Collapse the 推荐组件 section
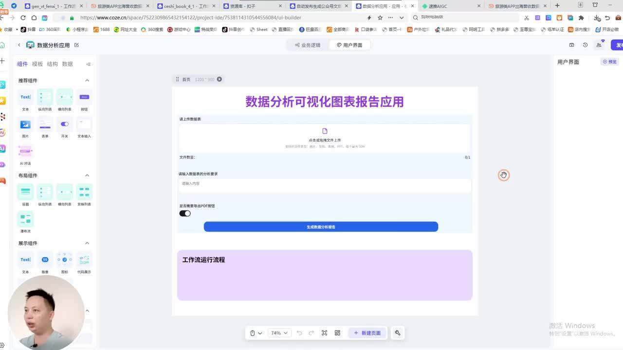623x350 pixels. (87, 80)
